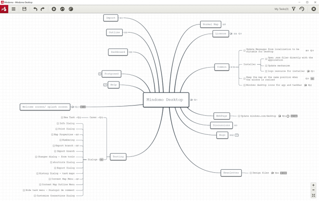The image size is (319, 201).
Task: Zoom out with the minus button
Action: pyautogui.click(x=313, y=190)
